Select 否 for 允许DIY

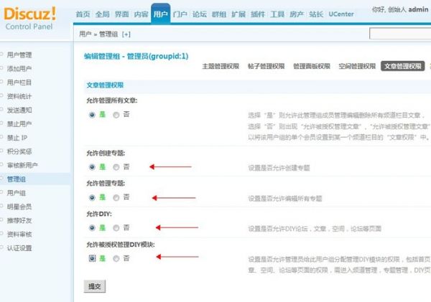[116, 227]
